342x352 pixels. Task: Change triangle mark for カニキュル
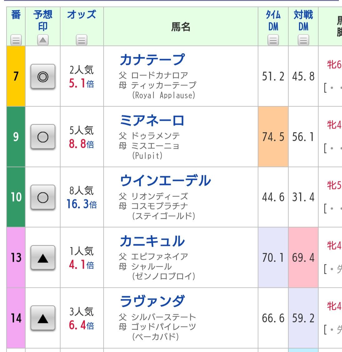point(43,258)
